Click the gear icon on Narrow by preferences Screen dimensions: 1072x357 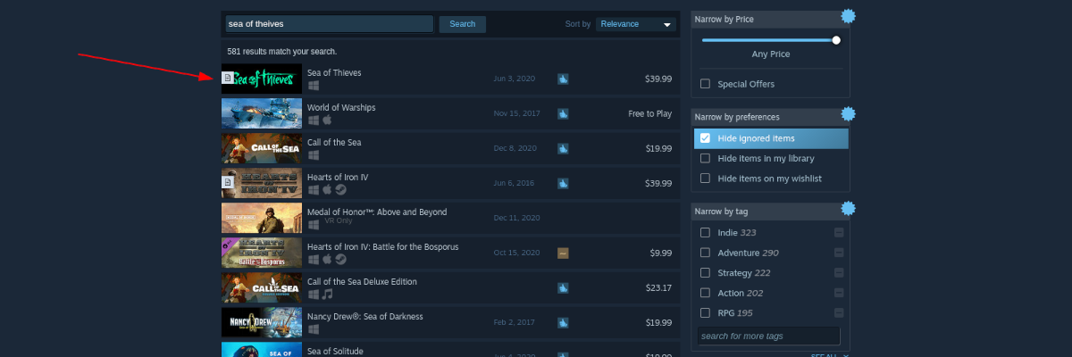848,114
